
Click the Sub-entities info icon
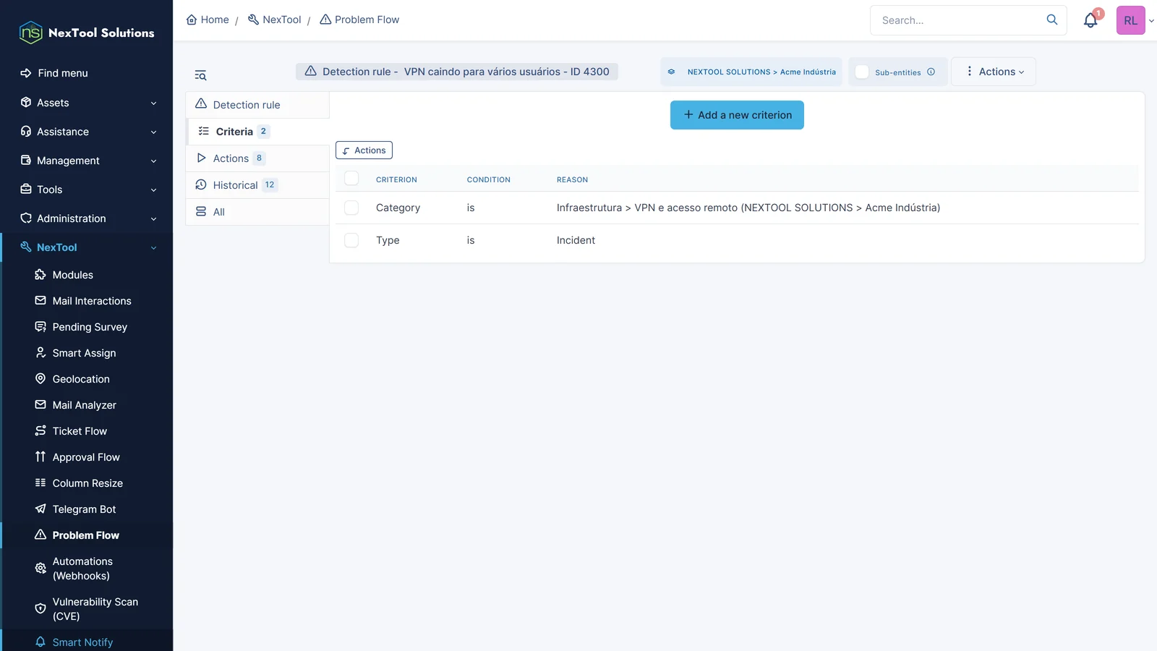pyautogui.click(x=931, y=72)
